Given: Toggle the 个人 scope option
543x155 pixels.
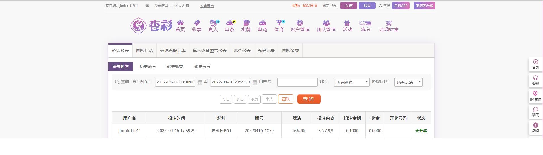Looking at the screenshot, I should (x=269, y=99).
